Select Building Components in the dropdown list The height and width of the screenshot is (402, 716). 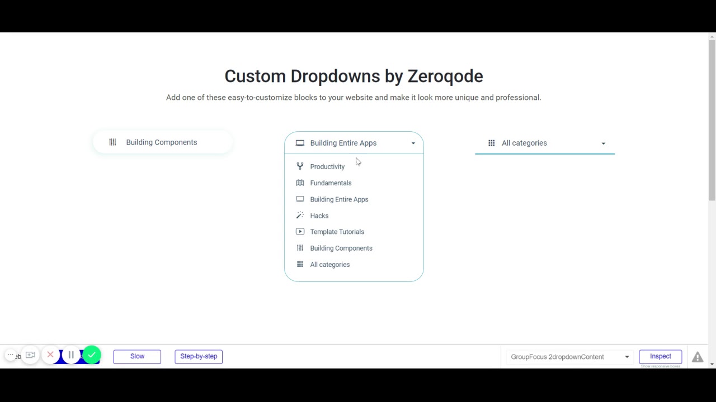341,248
